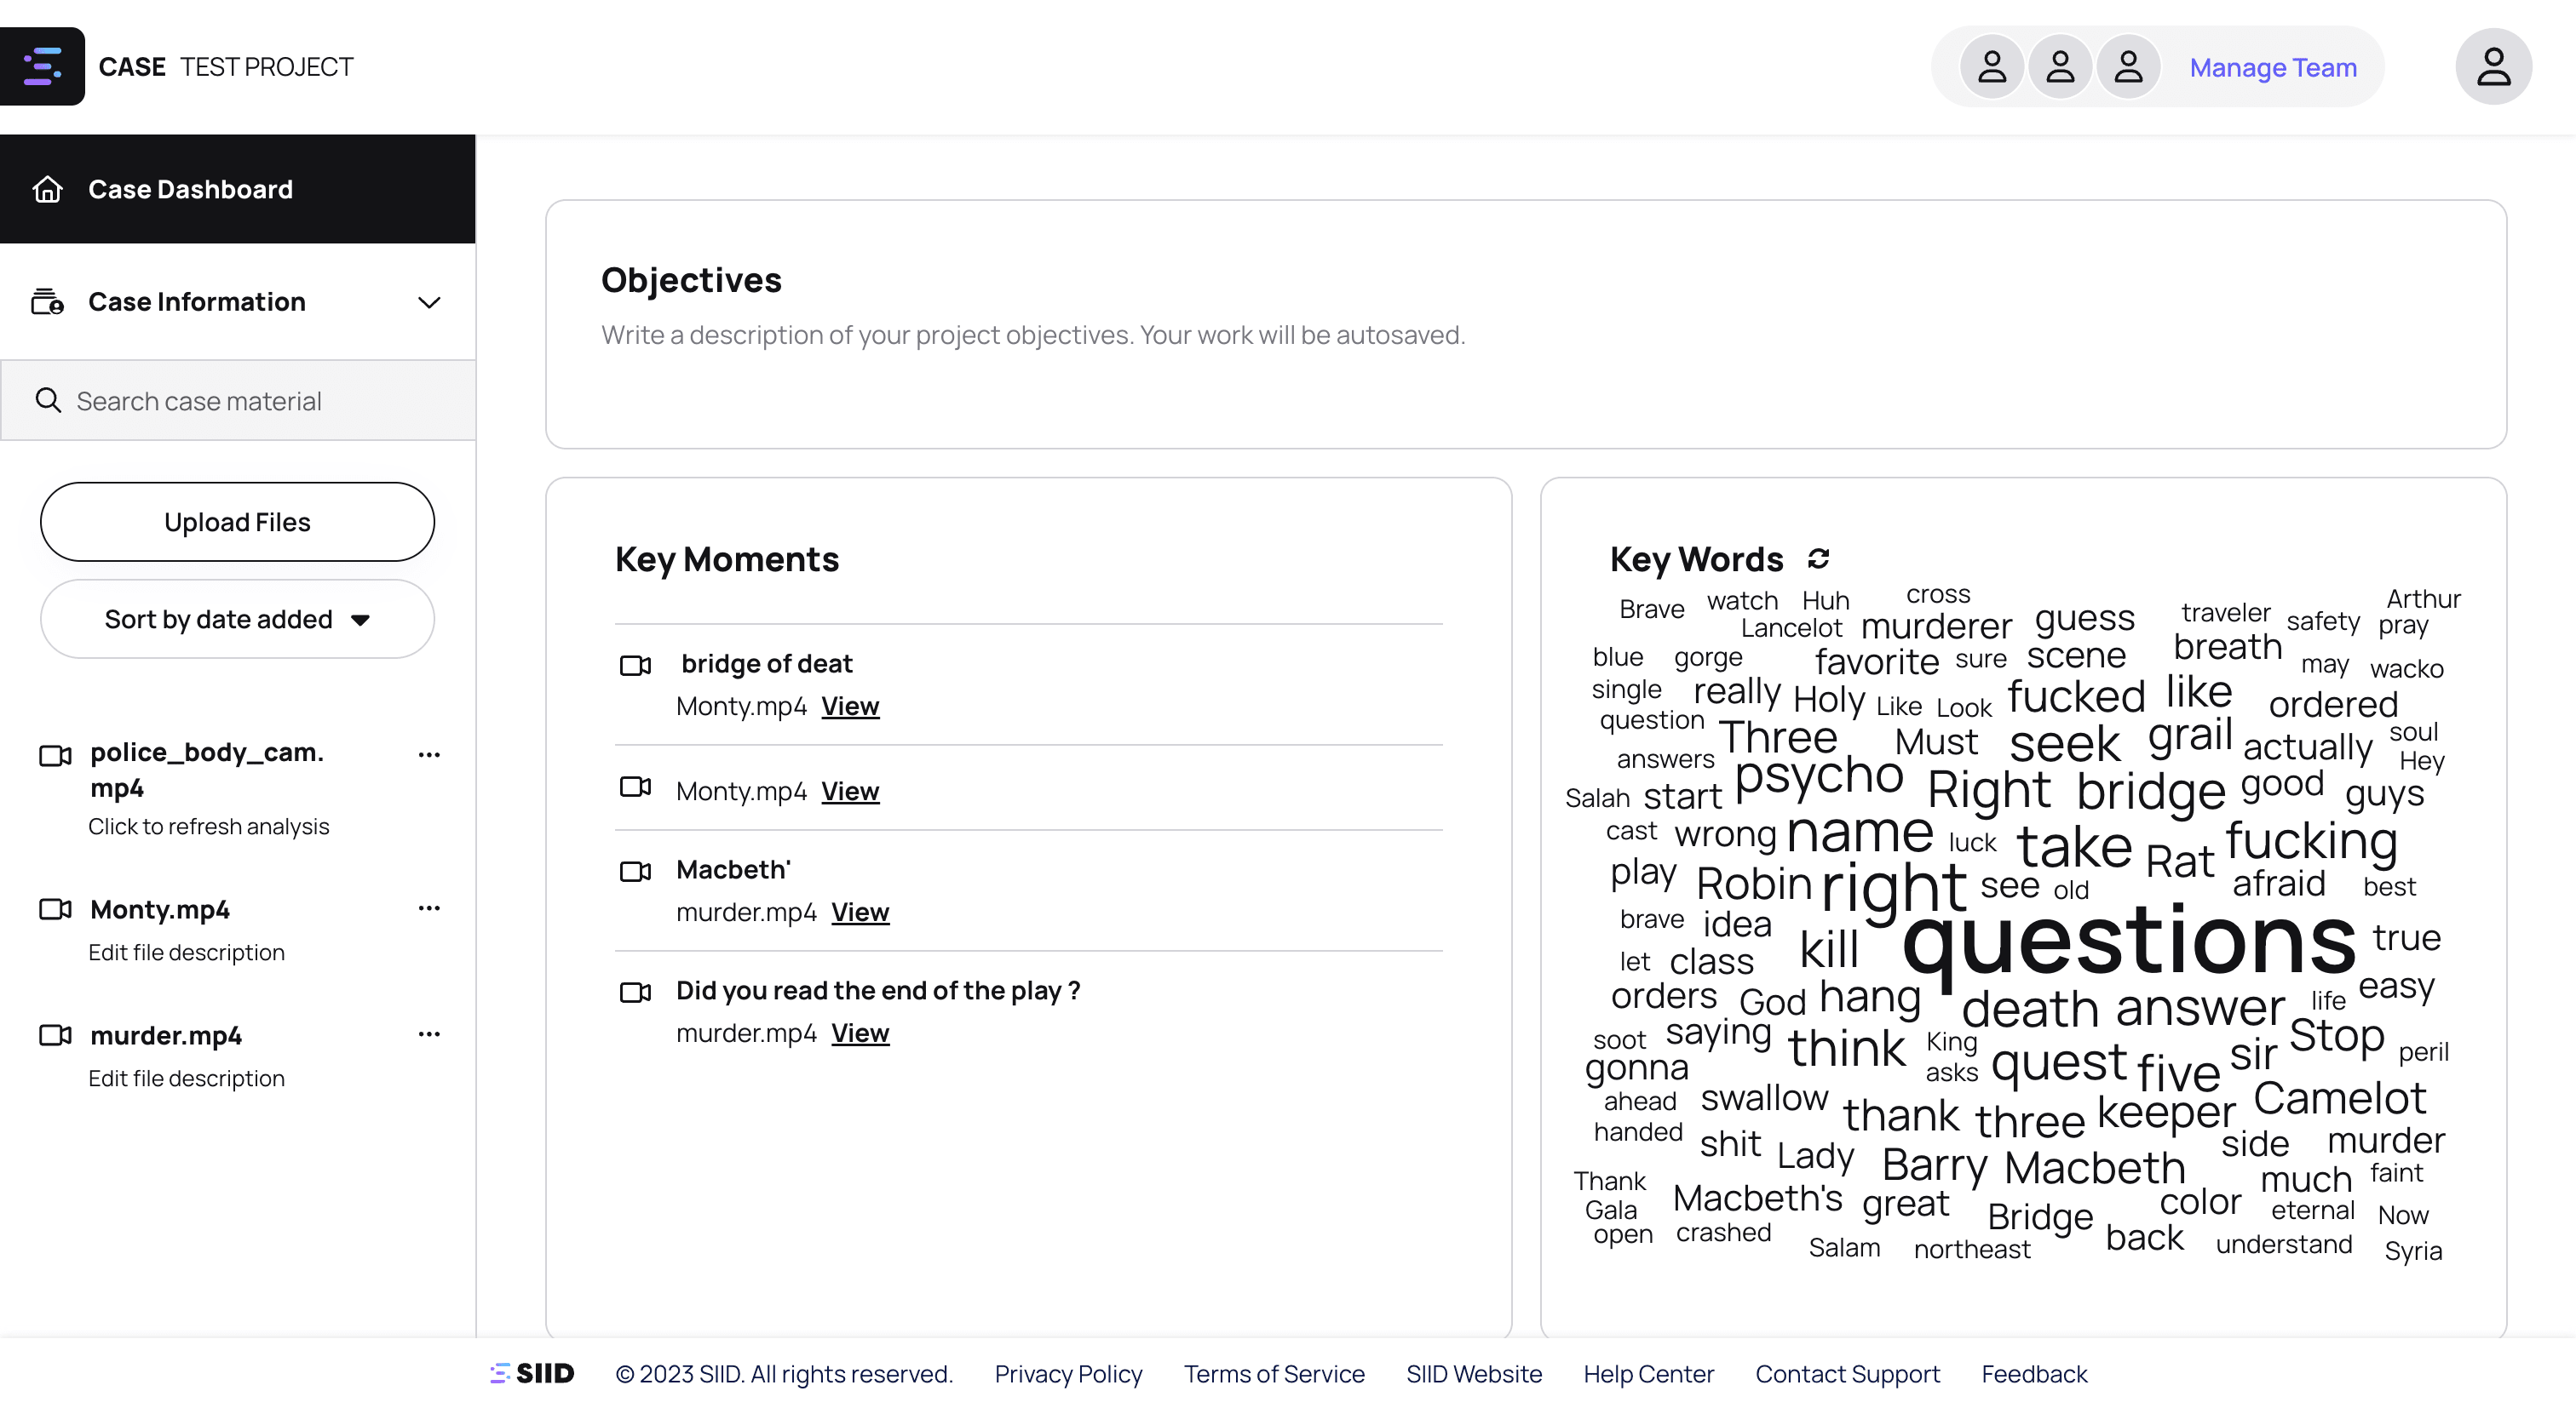2576x1408 pixels.
Task: Click the Objectives description text area
Action: click(1032, 335)
